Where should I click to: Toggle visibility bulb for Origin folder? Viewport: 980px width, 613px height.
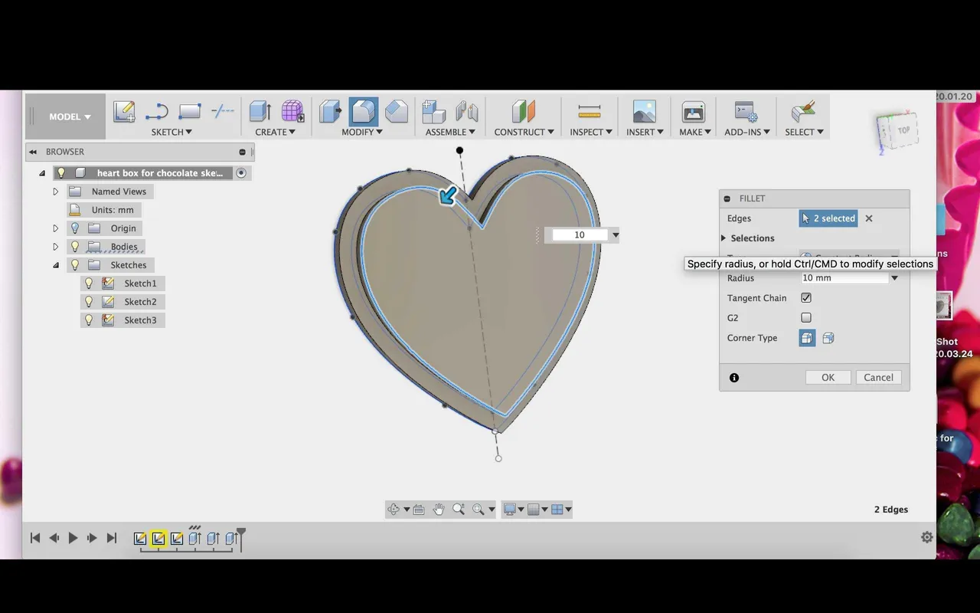pyautogui.click(x=75, y=228)
